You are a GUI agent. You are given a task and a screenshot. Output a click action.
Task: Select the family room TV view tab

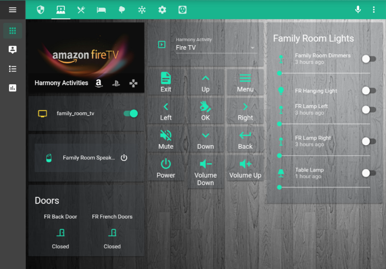pyautogui.click(x=60, y=10)
